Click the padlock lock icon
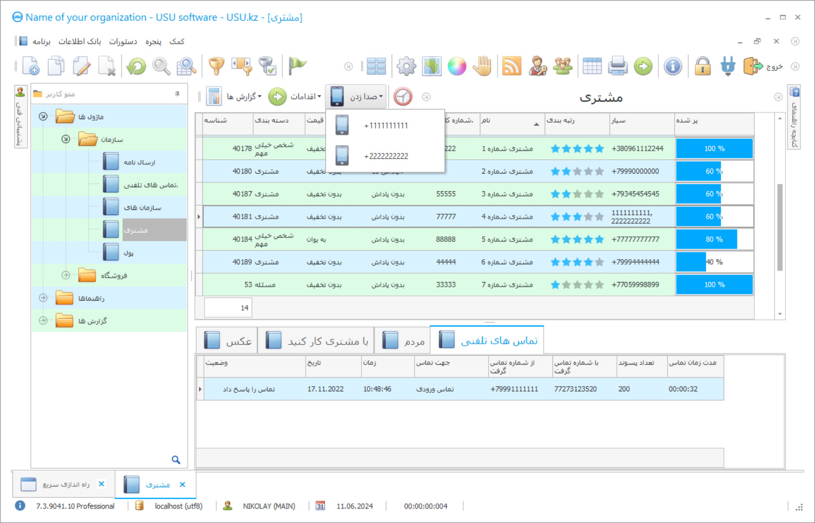 click(702, 66)
